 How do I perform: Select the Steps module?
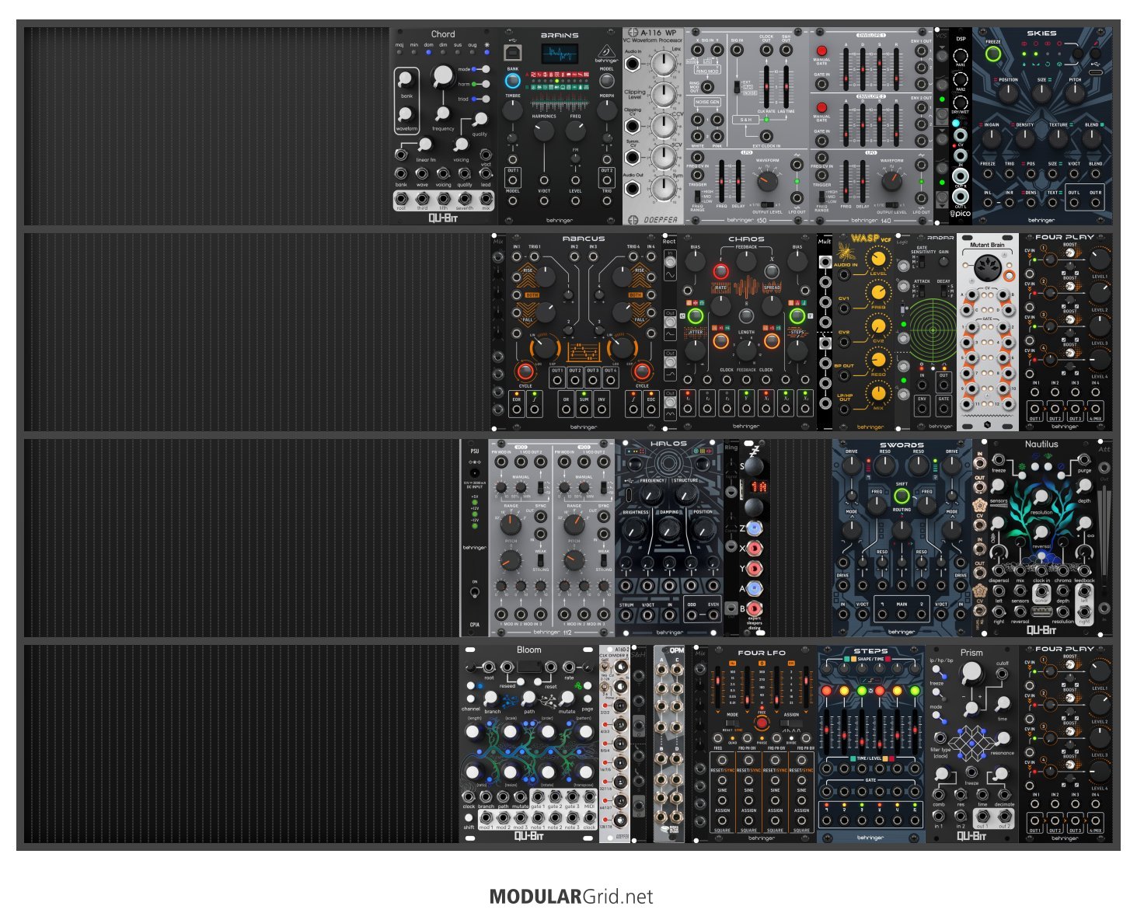point(871,744)
